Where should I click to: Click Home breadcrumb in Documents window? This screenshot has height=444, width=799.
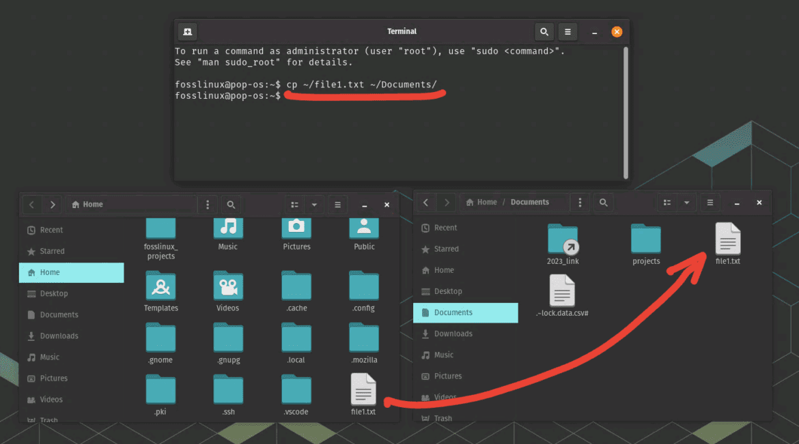point(481,203)
